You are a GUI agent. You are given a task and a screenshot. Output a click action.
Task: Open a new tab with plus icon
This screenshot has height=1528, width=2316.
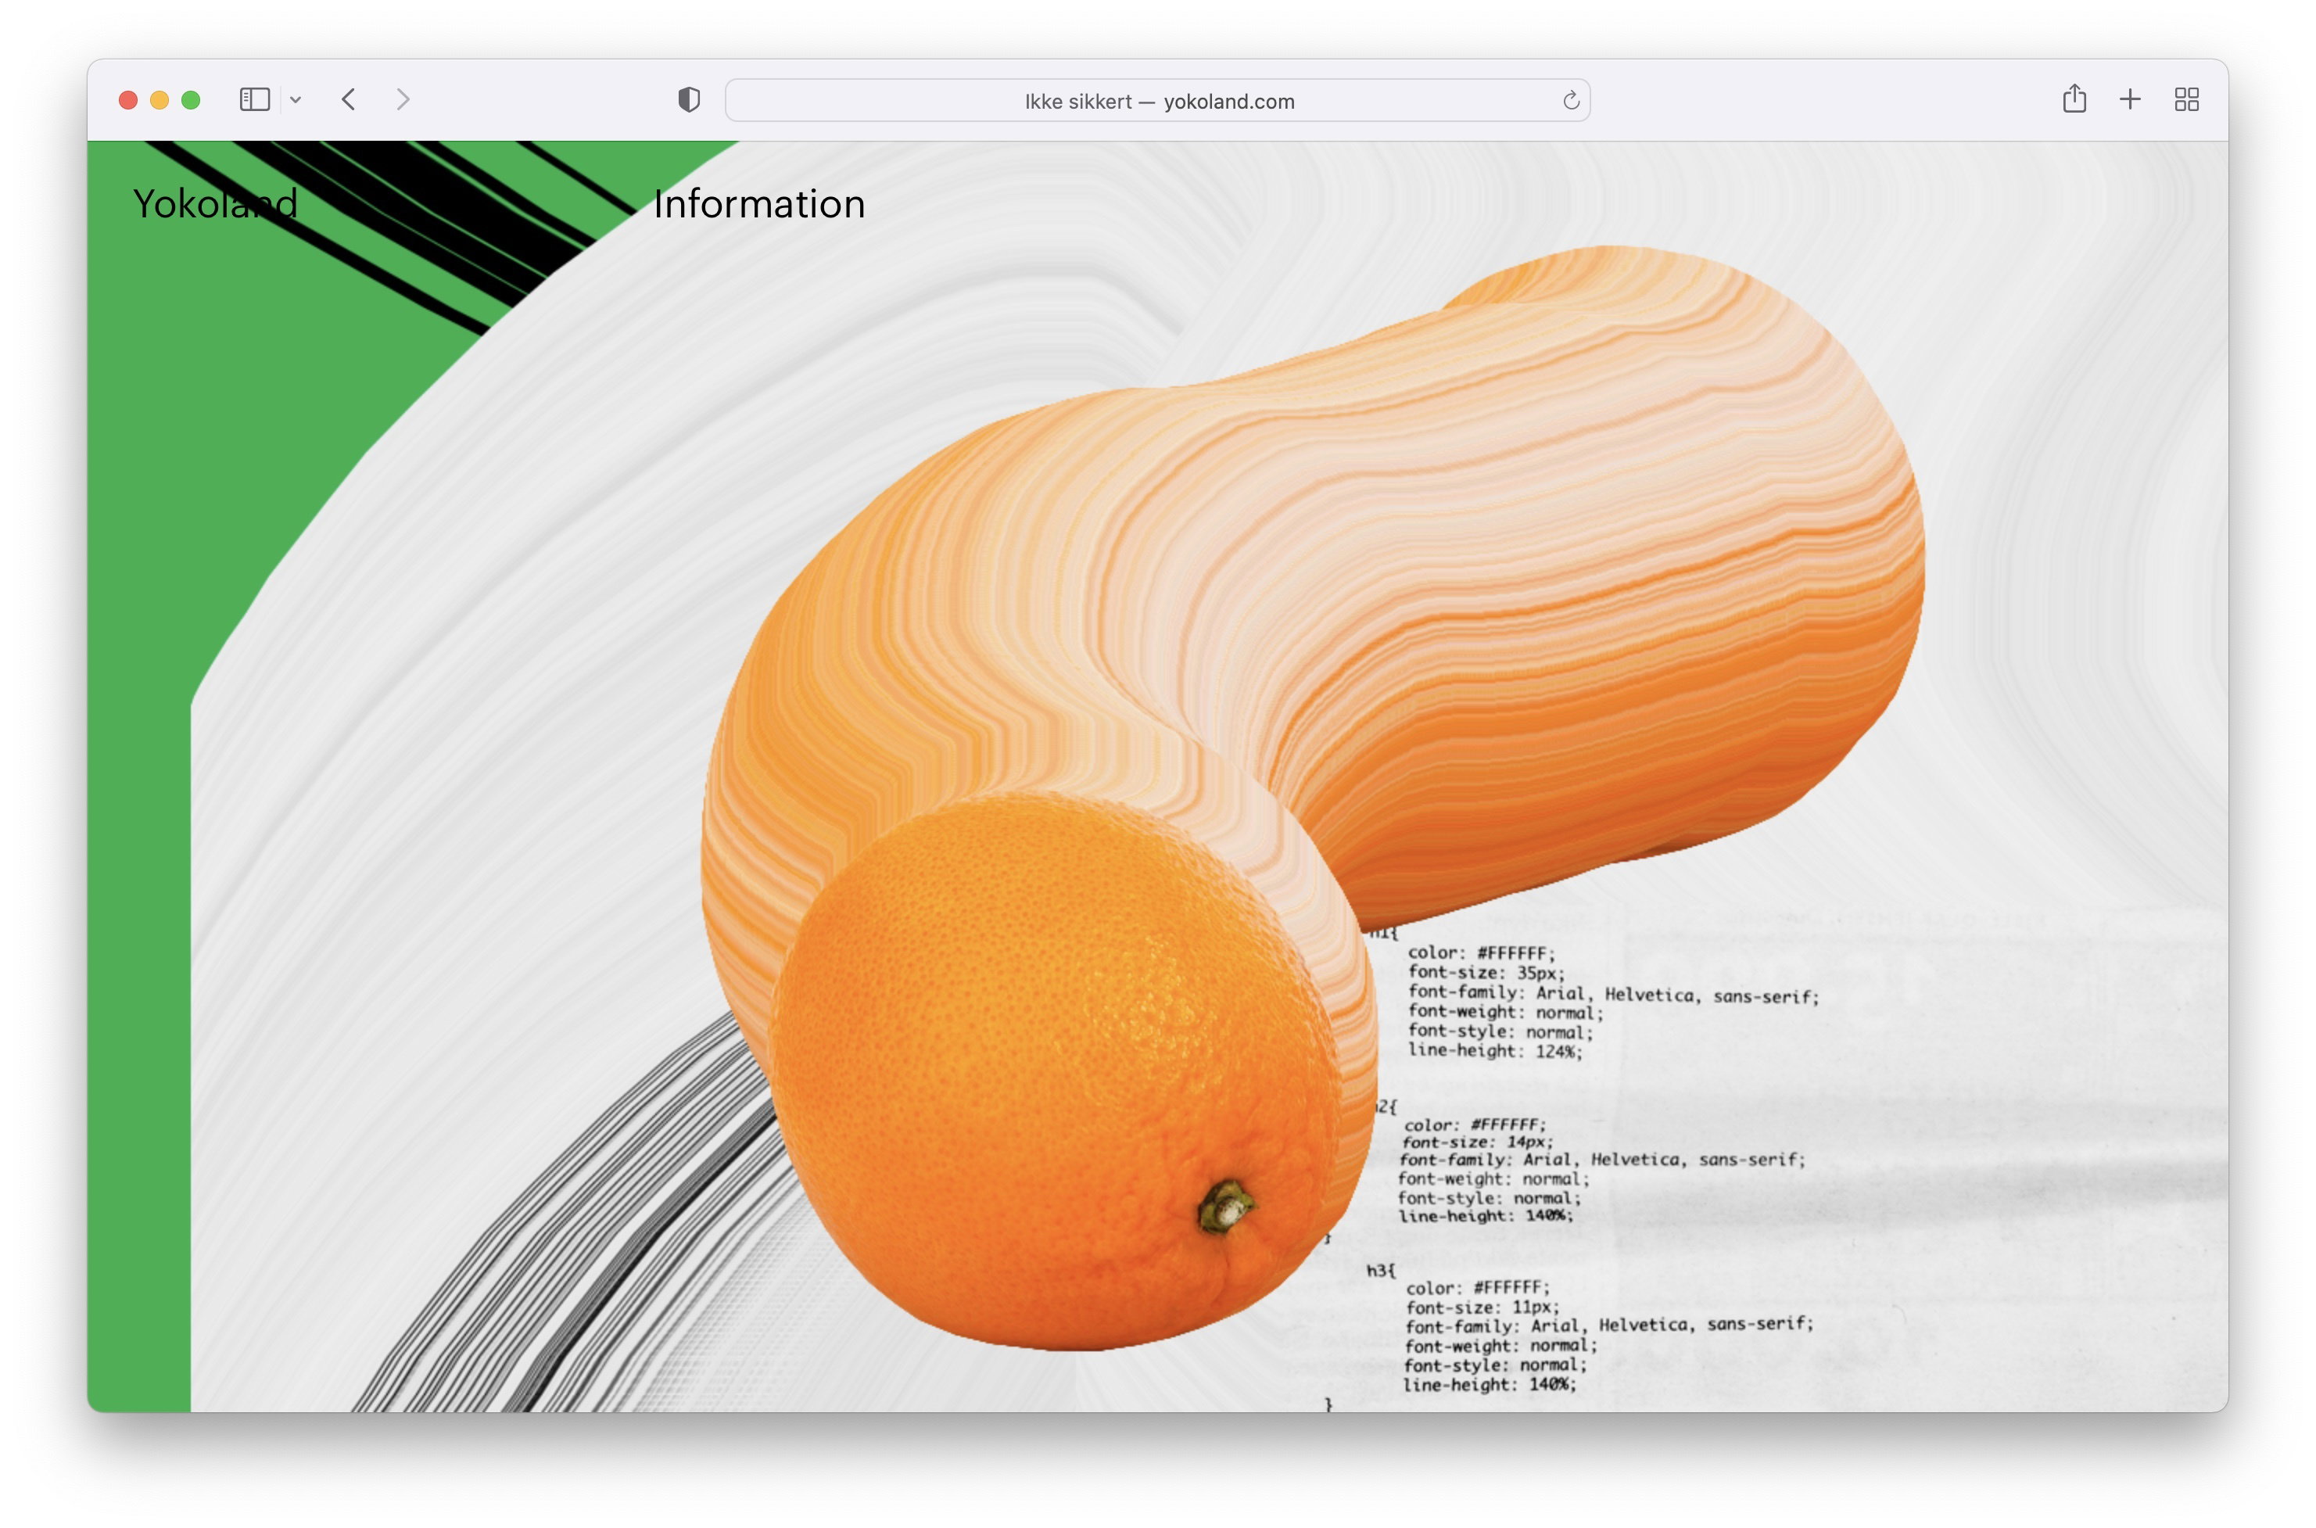point(2130,99)
